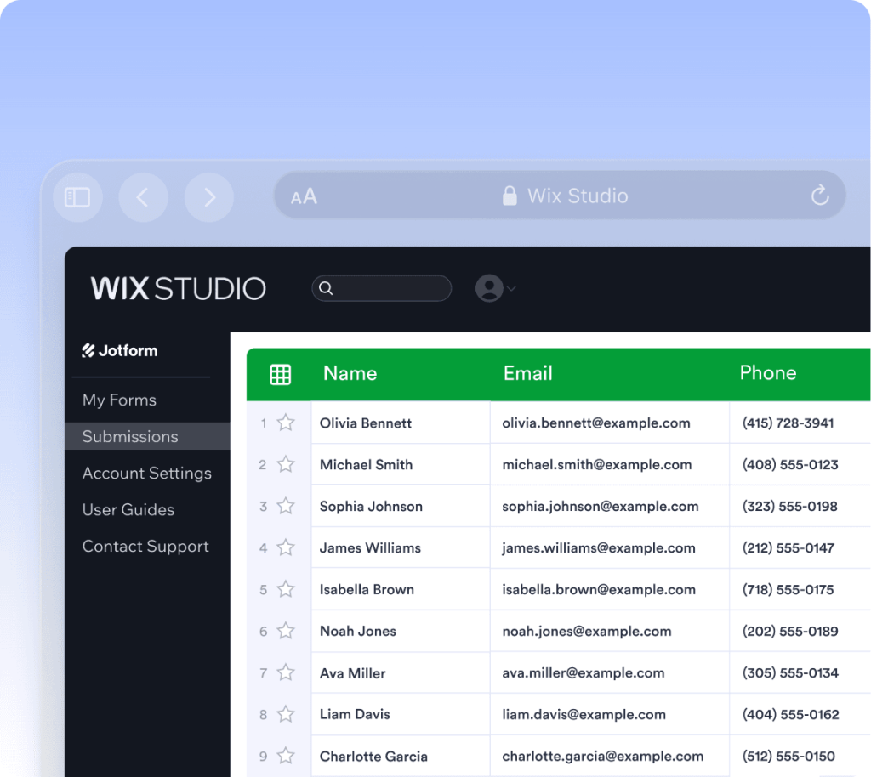This screenshot has width=871, height=777.
Task: Click isabella.brown@example.com email cell
Action: tap(609, 589)
